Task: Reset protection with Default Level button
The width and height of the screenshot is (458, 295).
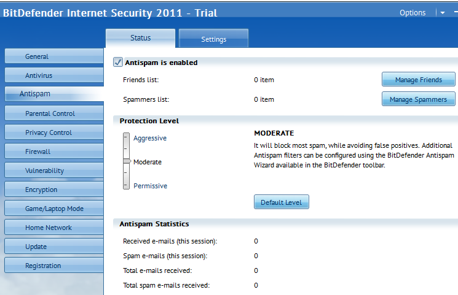Action: pos(282,202)
